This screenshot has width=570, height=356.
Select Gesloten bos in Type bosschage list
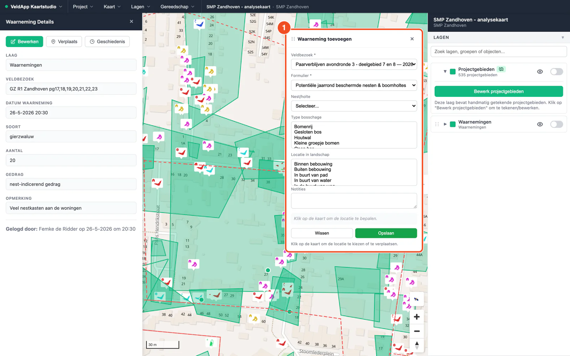(308, 132)
